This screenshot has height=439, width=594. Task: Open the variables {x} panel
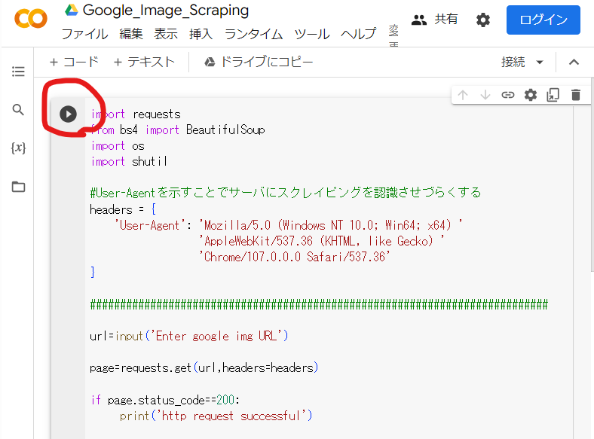[18, 148]
